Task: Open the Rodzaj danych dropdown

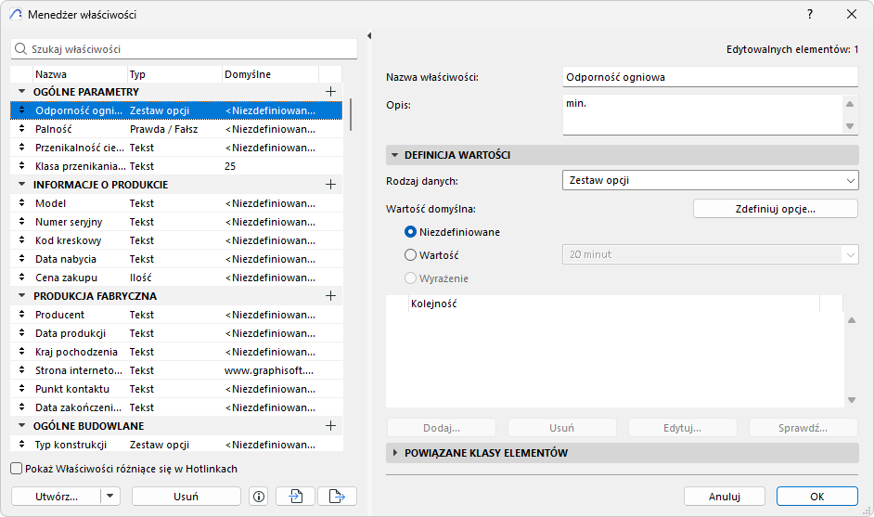Action: (x=710, y=180)
